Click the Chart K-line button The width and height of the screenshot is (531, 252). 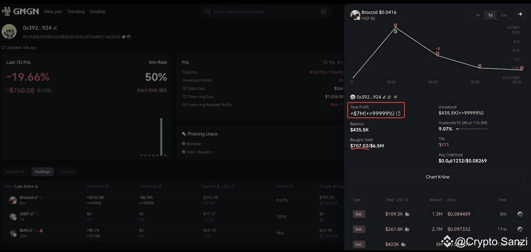pos(437,177)
